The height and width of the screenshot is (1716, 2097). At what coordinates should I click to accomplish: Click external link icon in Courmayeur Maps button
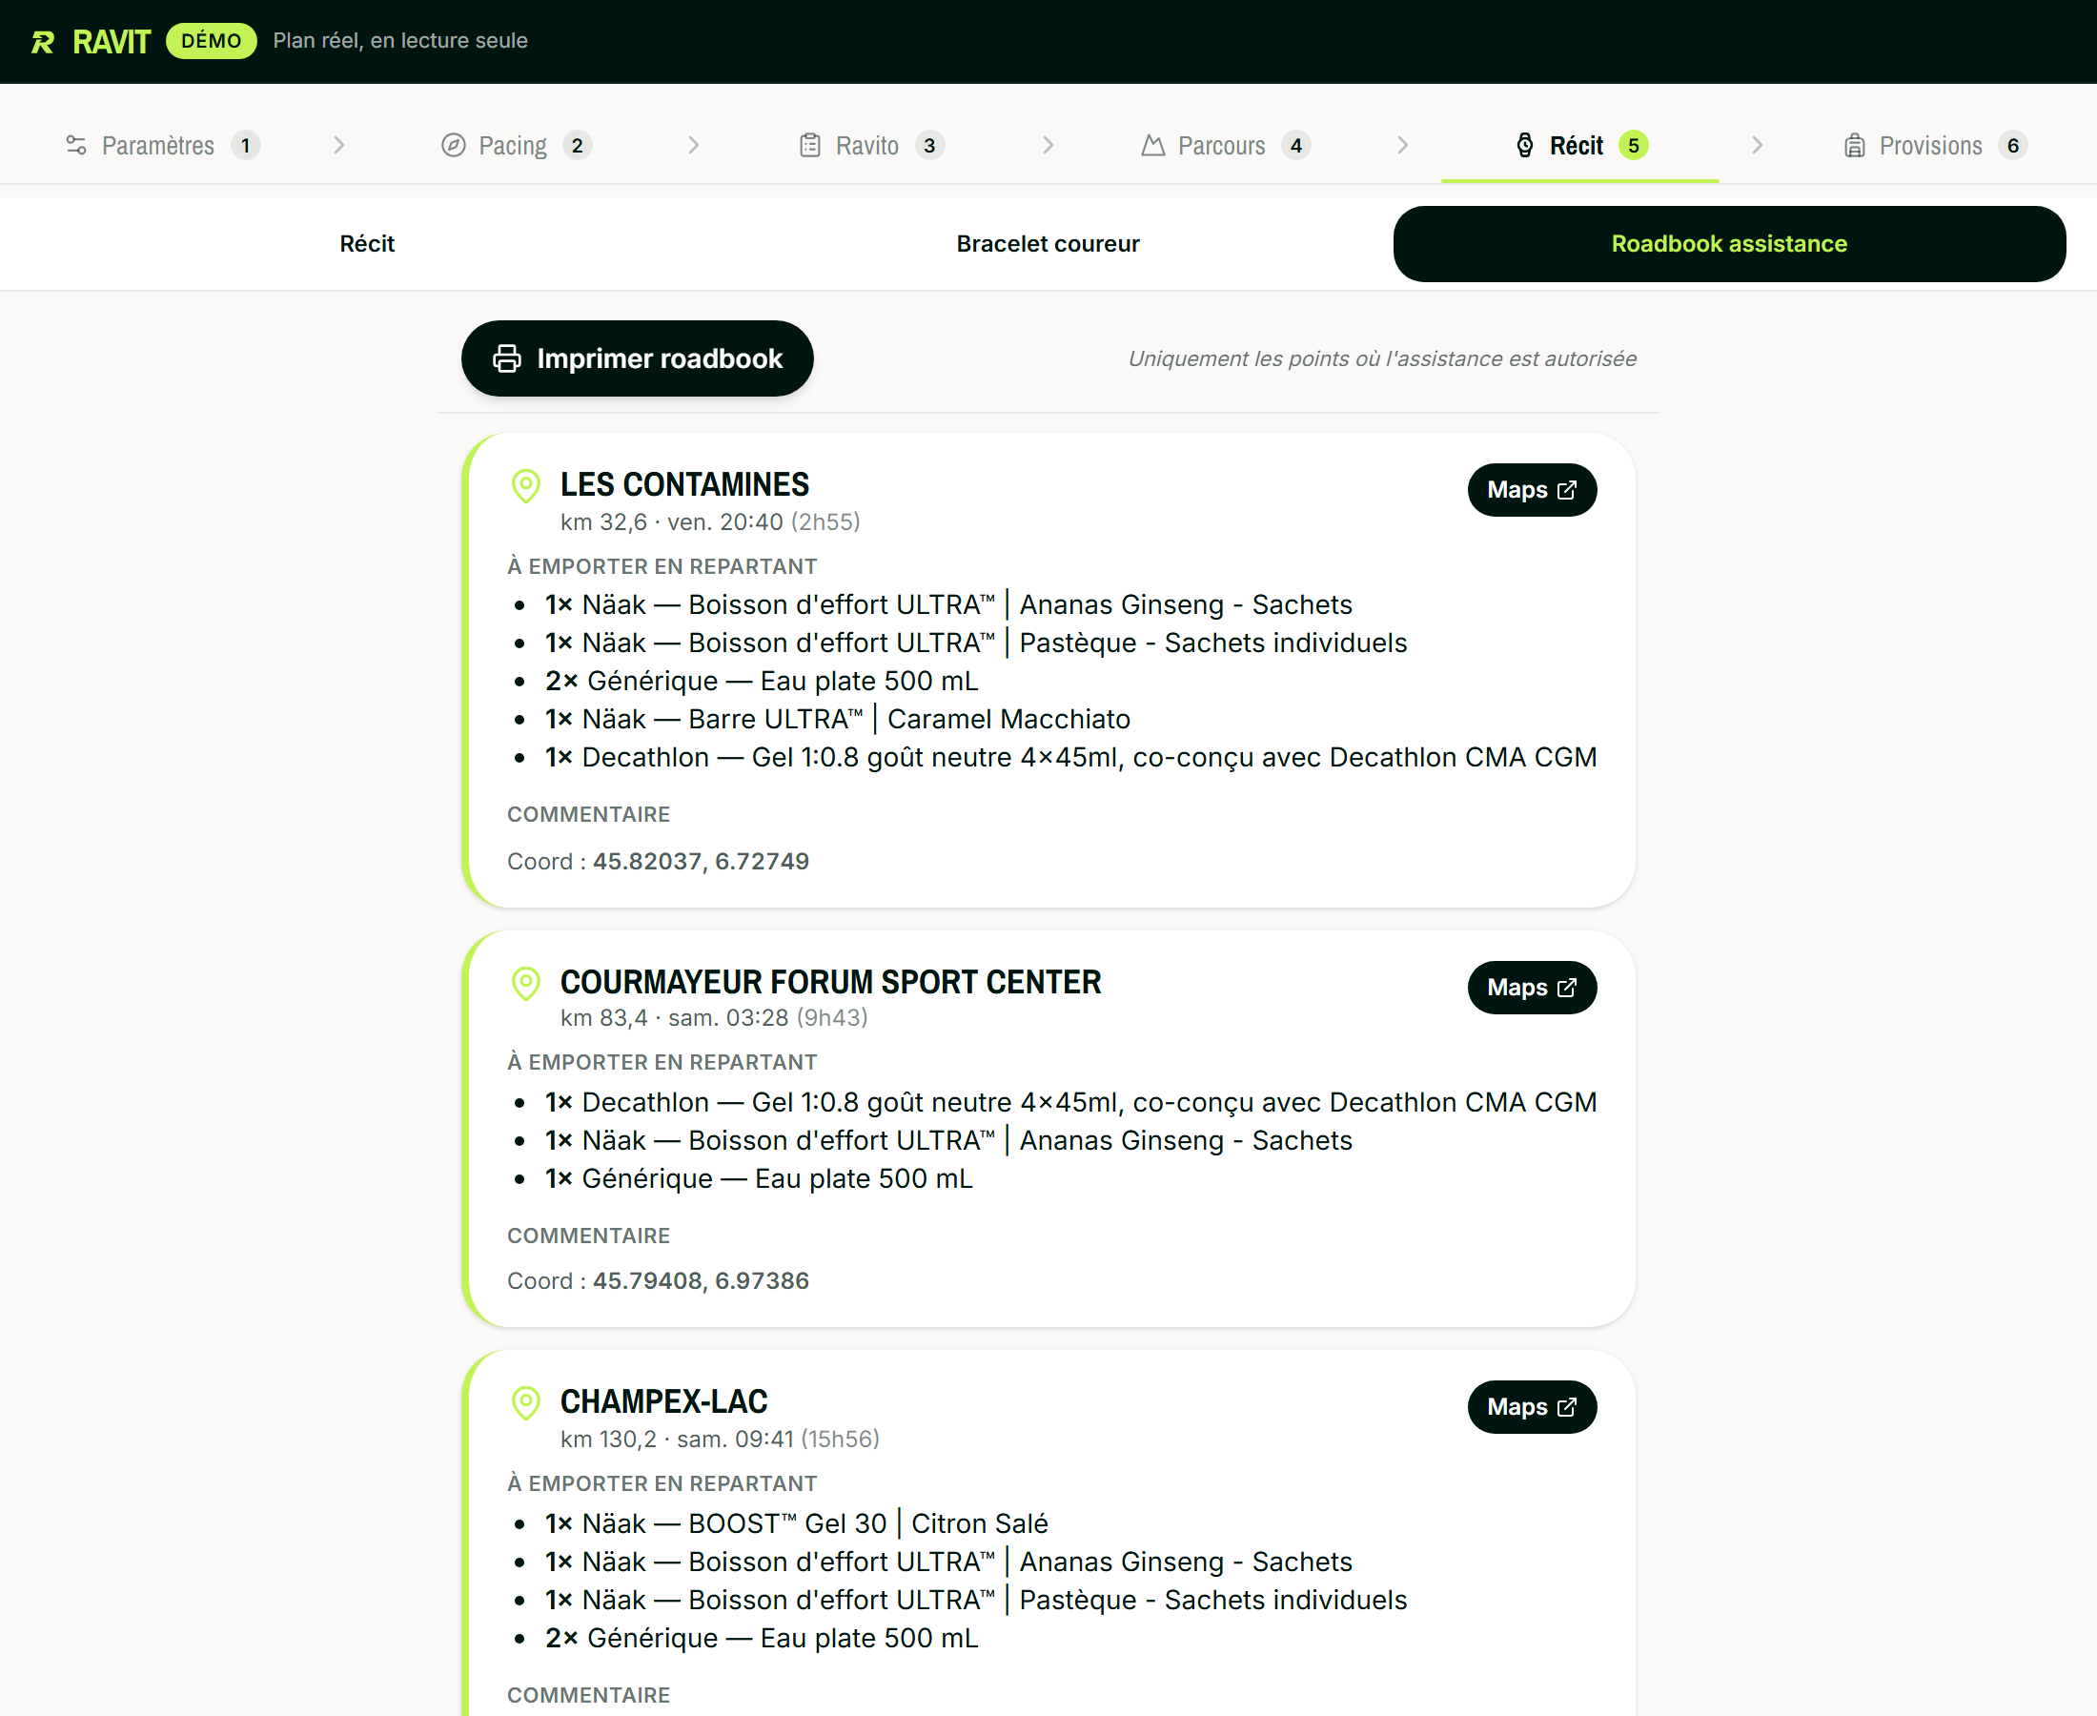point(1566,988)
